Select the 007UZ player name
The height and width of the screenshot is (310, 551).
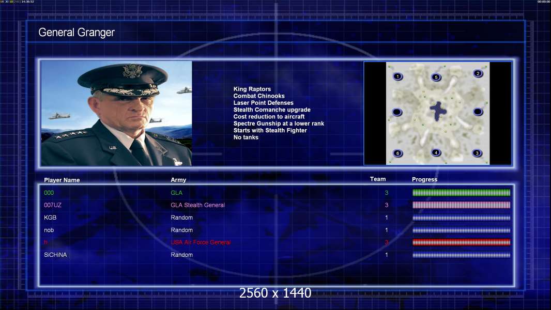(53, 205)
